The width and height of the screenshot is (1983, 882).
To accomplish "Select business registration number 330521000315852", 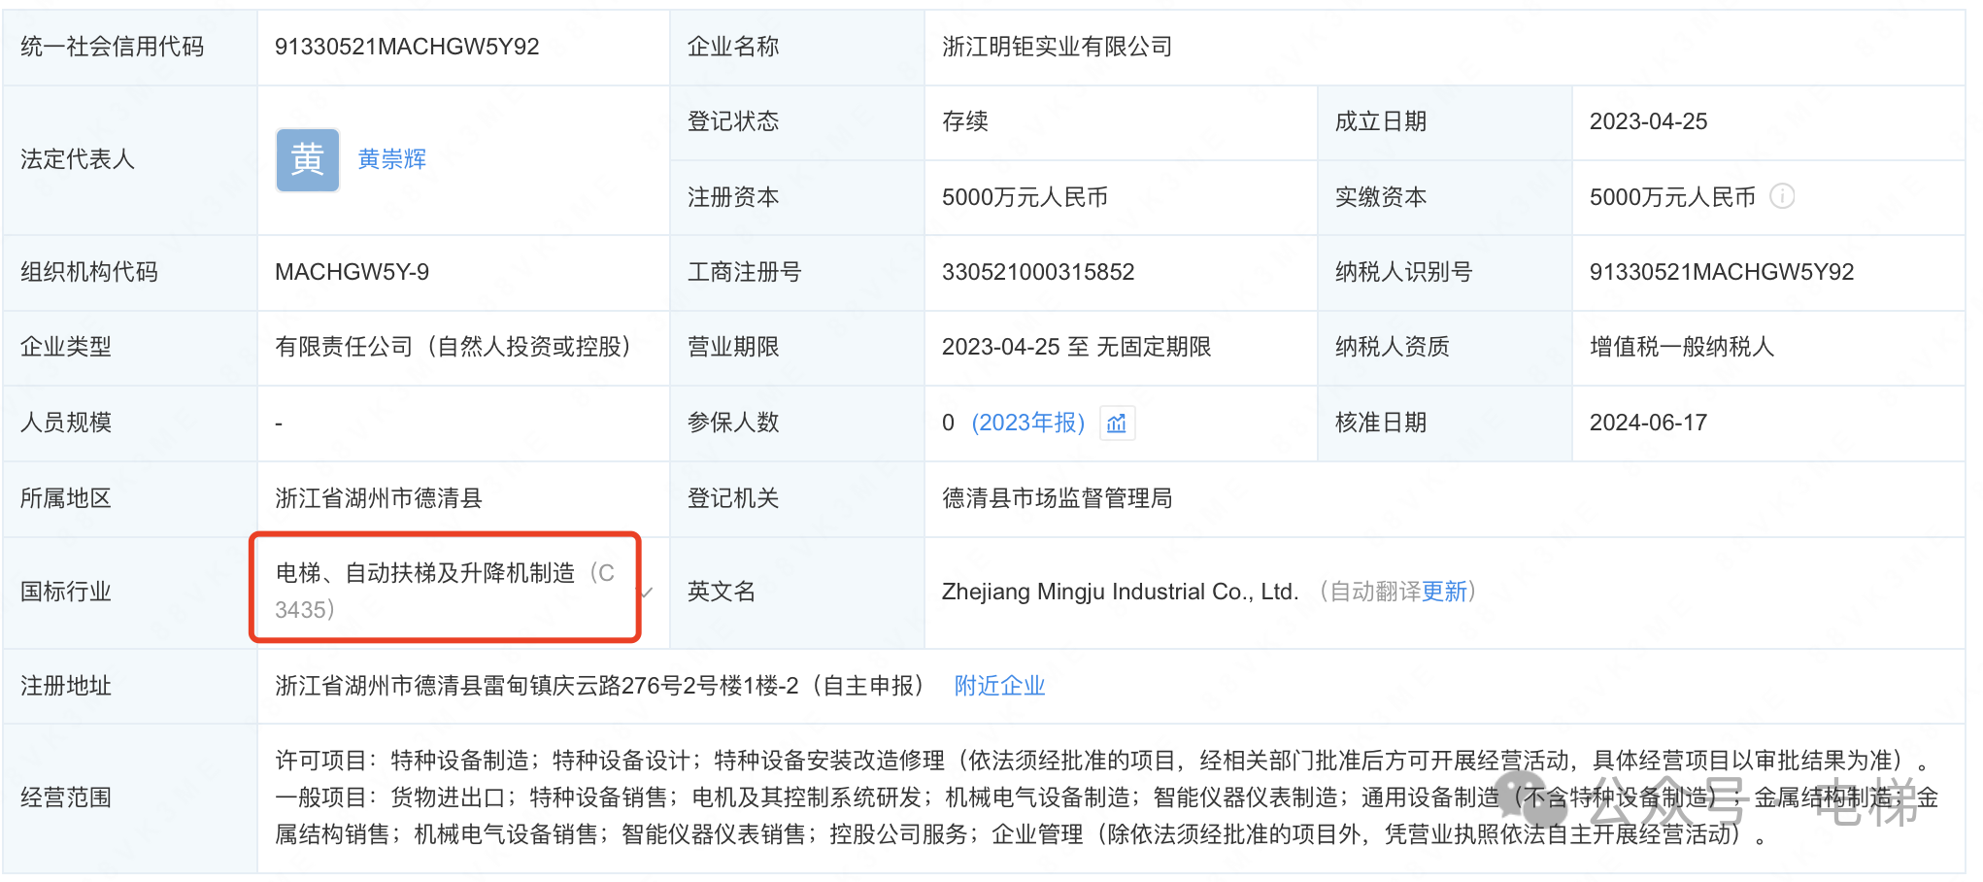I will 1038,272.
